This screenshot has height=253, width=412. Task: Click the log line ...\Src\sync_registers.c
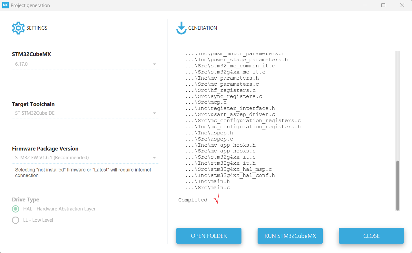[x=224, y=96]
